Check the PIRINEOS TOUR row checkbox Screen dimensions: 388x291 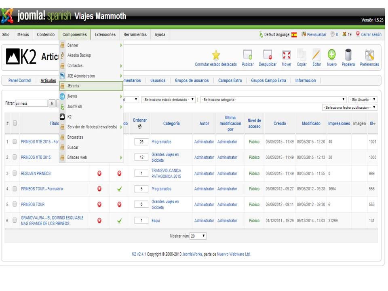(15, 204)
